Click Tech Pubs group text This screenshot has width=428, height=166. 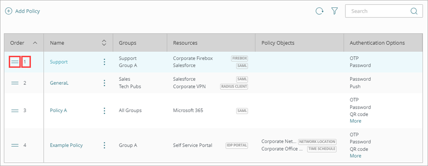130,87
